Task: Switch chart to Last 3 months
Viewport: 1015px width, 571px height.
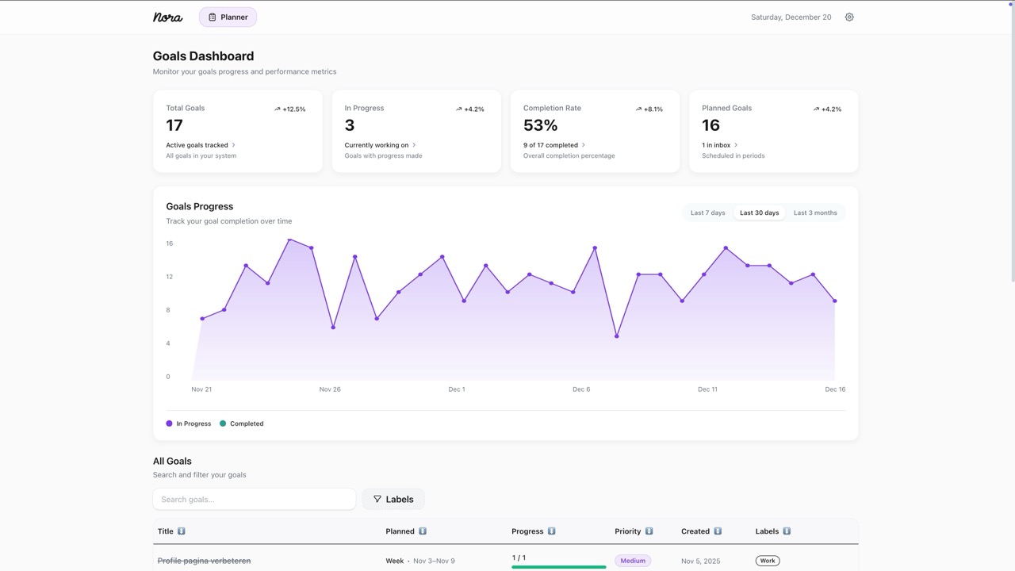Action: coord(815,213)
